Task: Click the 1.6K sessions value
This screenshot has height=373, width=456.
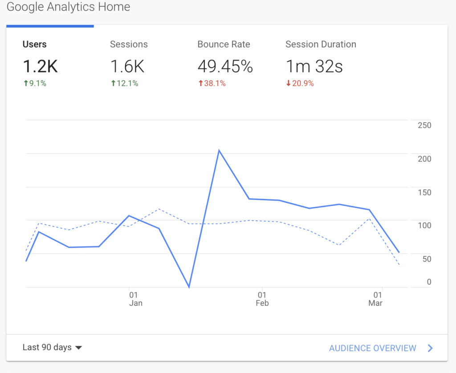Action: pyautogui.click(x=127, y=66)
